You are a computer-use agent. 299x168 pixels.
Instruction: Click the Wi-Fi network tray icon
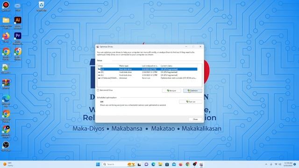(276, 164)
